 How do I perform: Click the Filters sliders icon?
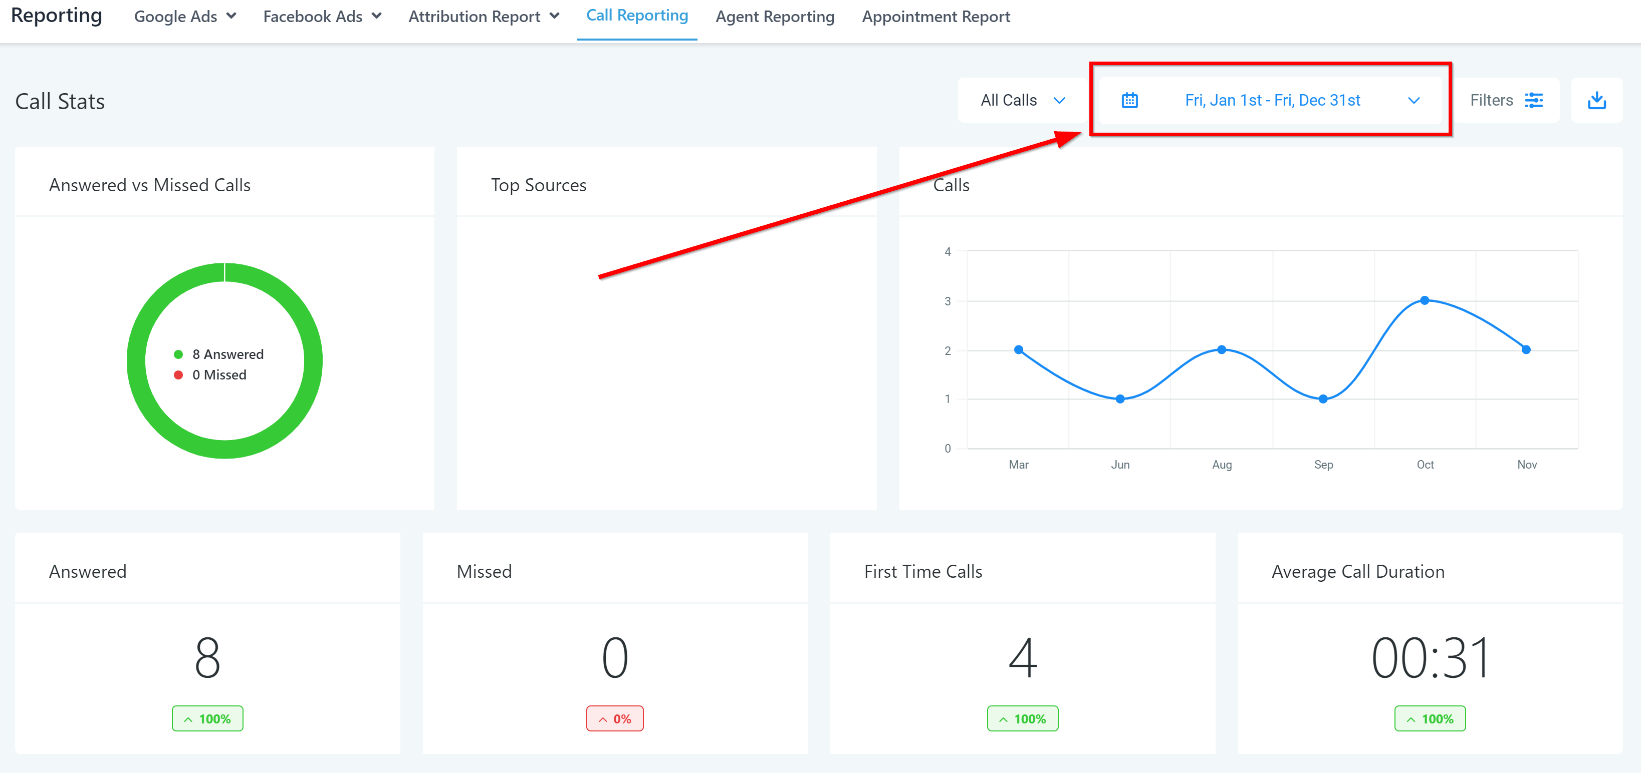[x=1533, y=101]
